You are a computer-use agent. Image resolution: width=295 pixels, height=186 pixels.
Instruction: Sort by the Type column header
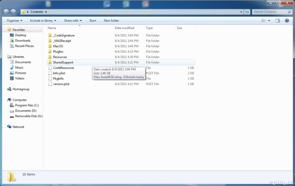tap(150, 28)
